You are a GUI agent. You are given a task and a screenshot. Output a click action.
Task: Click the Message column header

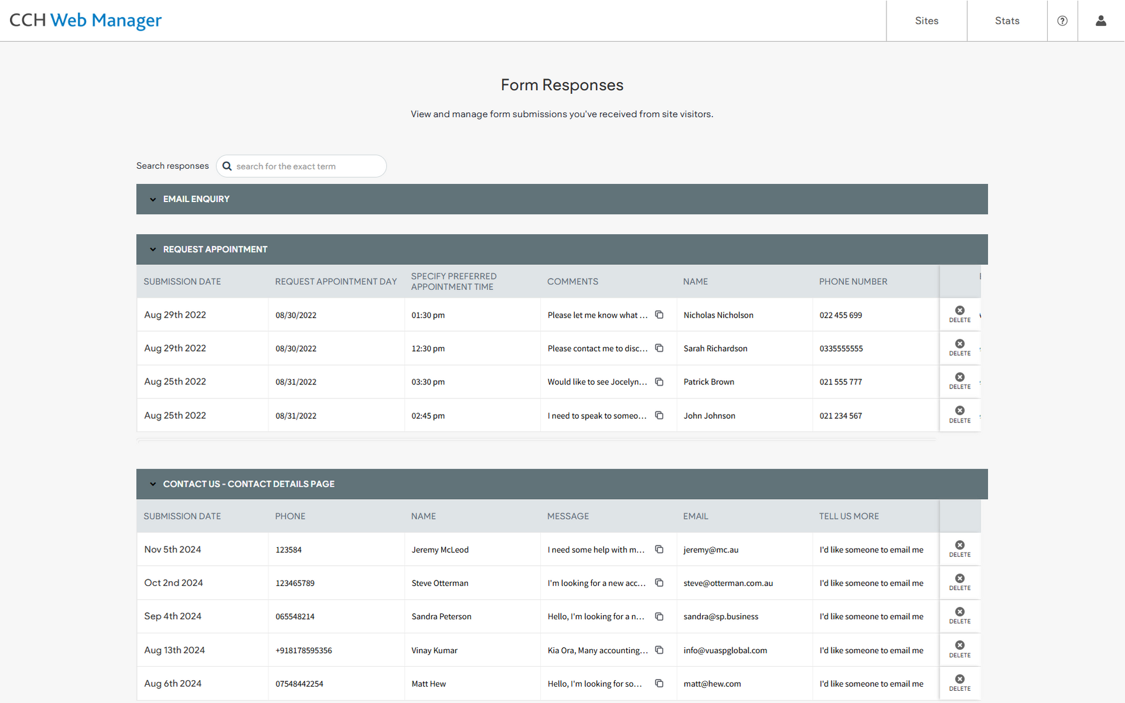tap(568, 516)
